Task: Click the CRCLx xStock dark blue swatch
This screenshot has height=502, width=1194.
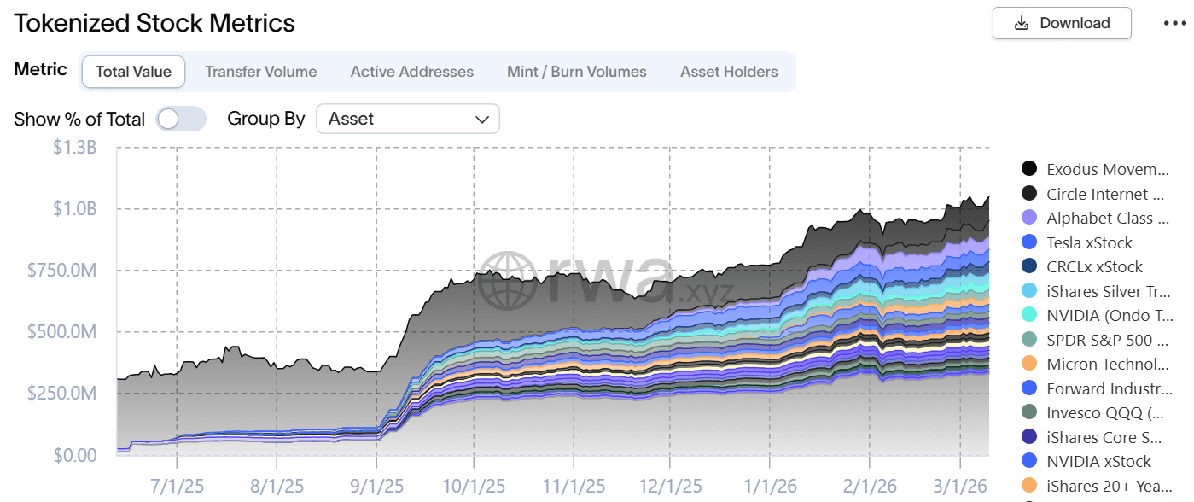Action: (x=1029, y=266)
